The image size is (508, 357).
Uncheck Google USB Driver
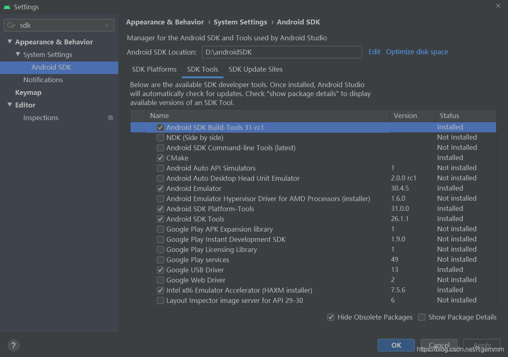[x=161, y=270]
